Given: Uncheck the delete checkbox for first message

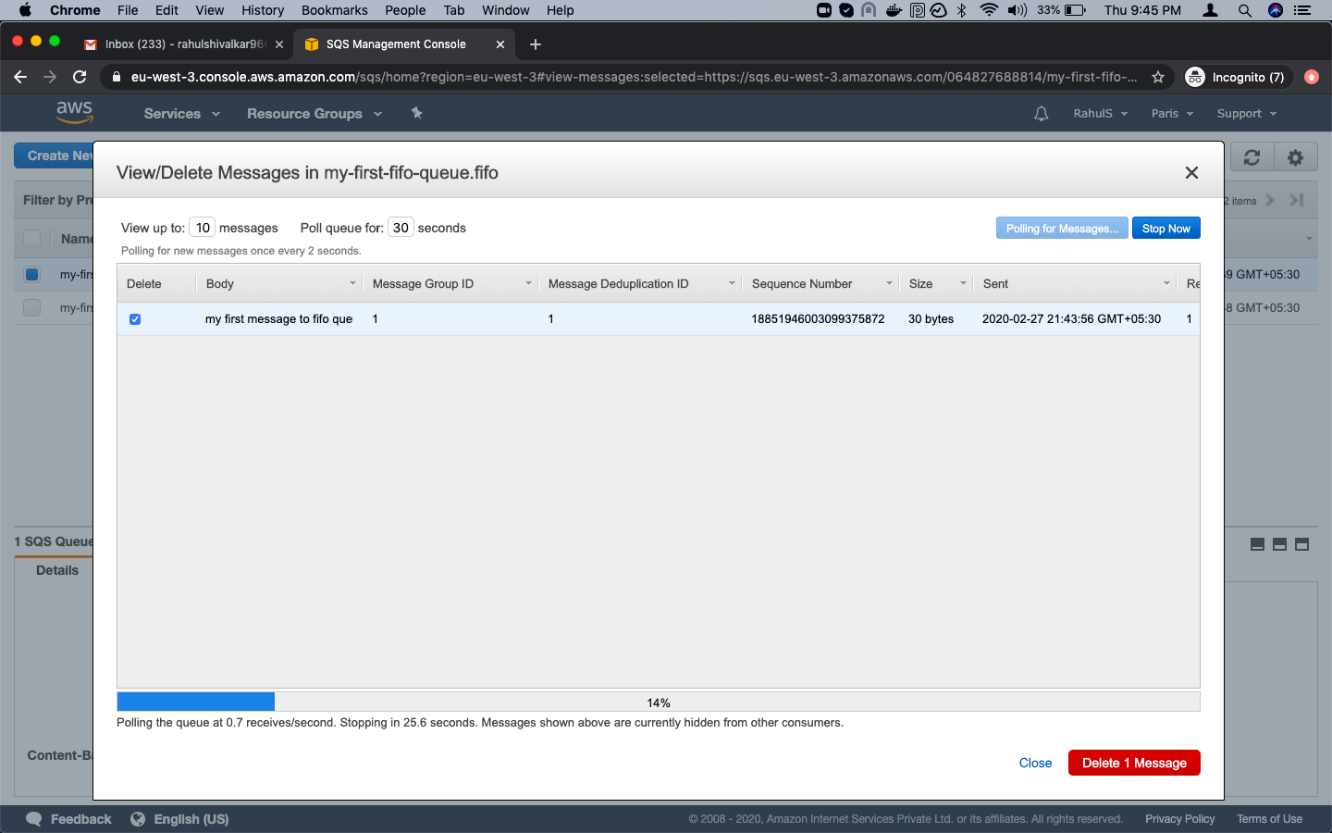Looking at the screenshot, I should (135, 319).
